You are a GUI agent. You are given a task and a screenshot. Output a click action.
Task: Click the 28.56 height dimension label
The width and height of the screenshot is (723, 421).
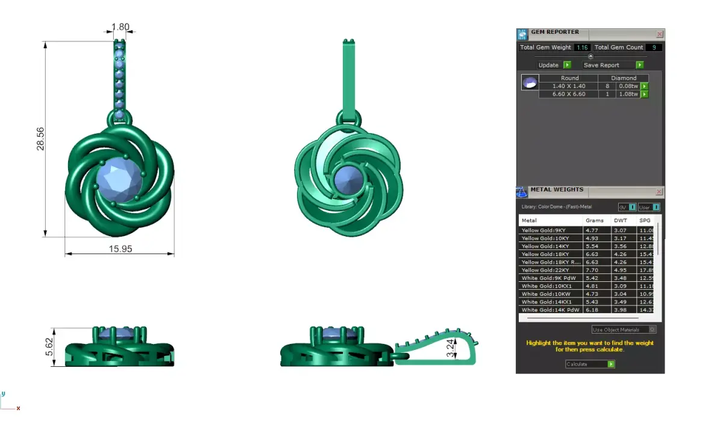point(40,139)
